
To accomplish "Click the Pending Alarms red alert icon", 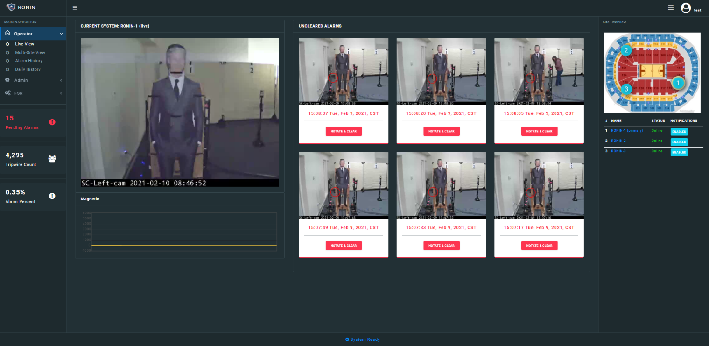I will pos(52,122).
